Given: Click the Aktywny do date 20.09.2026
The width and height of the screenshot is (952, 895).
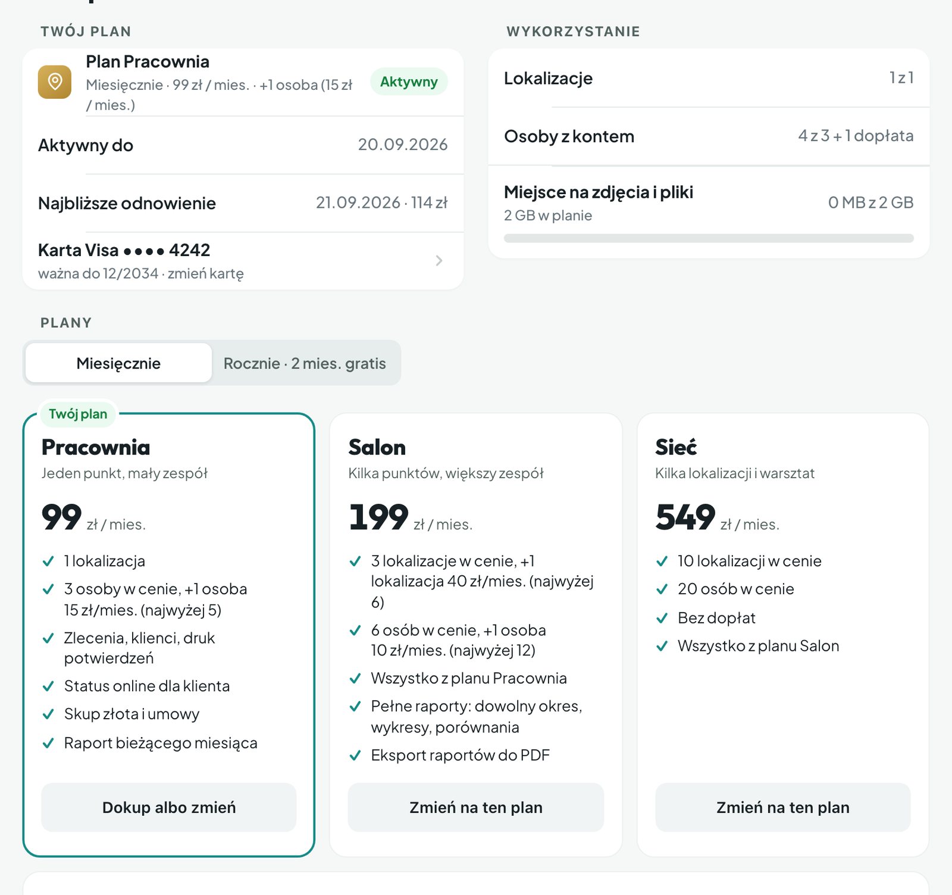Looking at the screenshot, I should 403,145.
